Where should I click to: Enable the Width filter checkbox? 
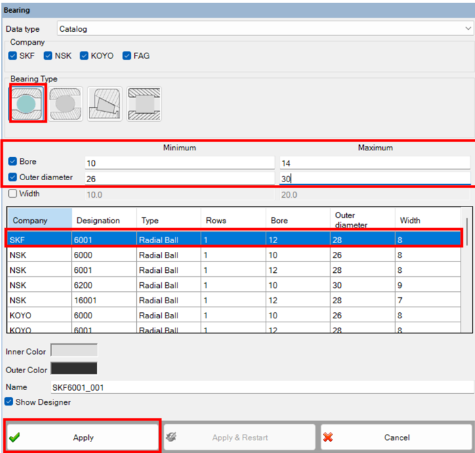[x=12, y=194]
